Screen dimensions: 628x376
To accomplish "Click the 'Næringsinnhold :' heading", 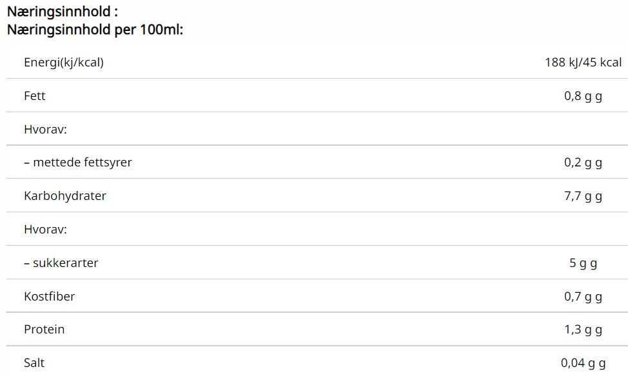I will [x=63, y=12].
